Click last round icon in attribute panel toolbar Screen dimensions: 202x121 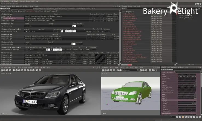(172, 70)
